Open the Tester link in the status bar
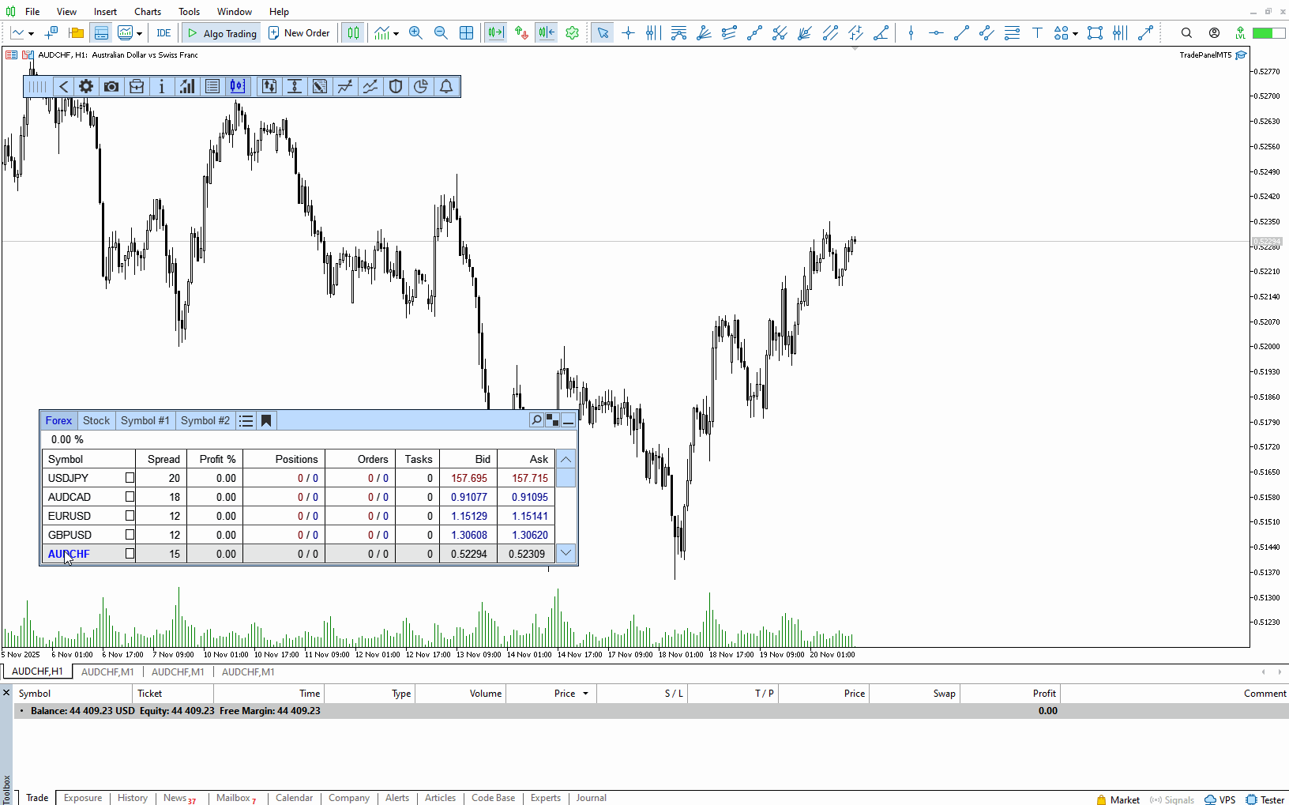The height and width of the screenshot is (805, 1289). (1265, 799)
